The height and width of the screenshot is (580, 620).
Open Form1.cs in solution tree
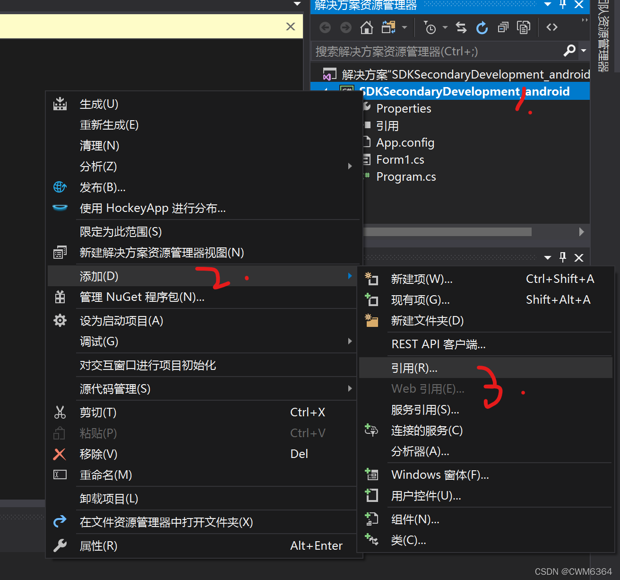(400, 160)
